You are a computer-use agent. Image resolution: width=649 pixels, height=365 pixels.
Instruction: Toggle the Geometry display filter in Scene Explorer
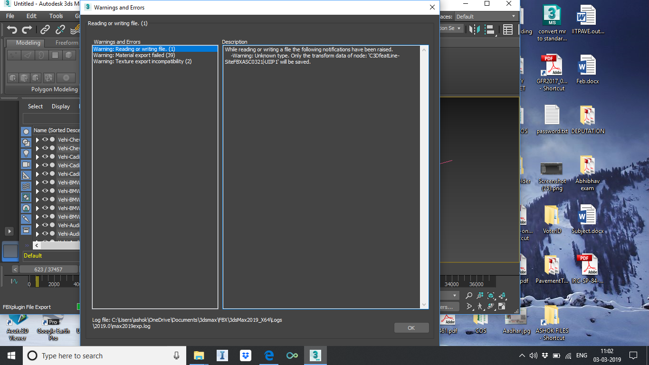pos(26,131)
